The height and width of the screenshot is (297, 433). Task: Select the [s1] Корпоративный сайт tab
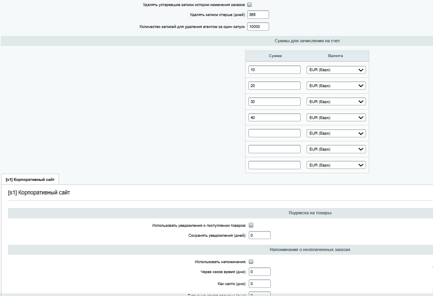point(30,180)
